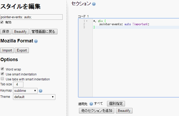Uncheck Use smart indentation

2,74
